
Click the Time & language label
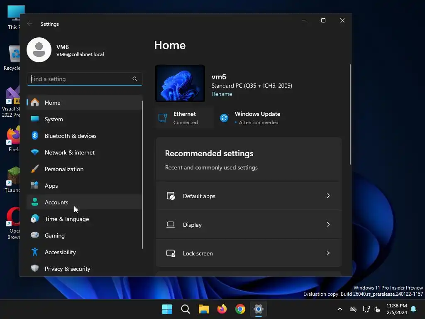67,219
